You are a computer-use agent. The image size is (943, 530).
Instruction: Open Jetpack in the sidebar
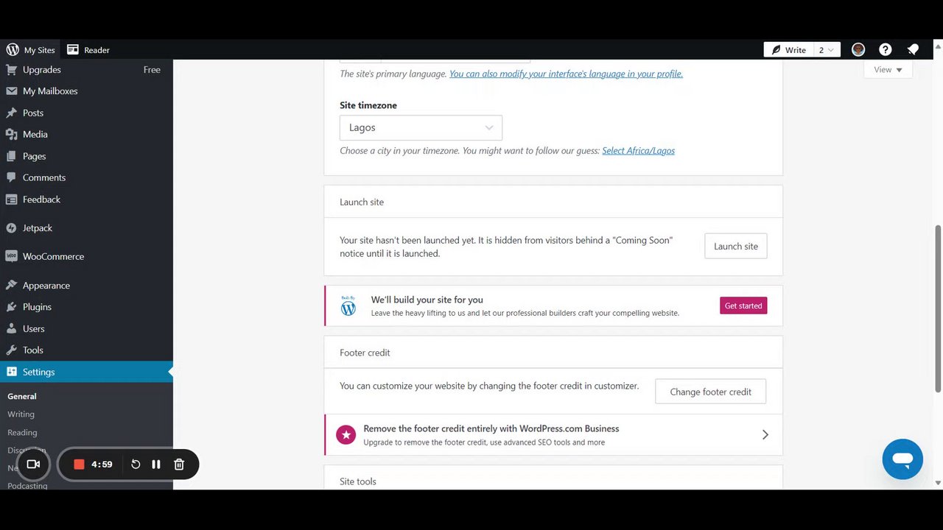pyautogui.click(x=86, y=228)
